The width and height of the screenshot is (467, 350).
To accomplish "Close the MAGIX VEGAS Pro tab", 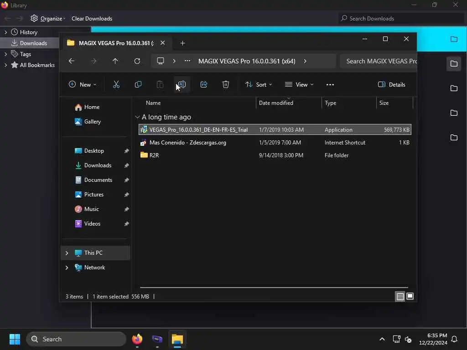I will click(x=163, y=43).
